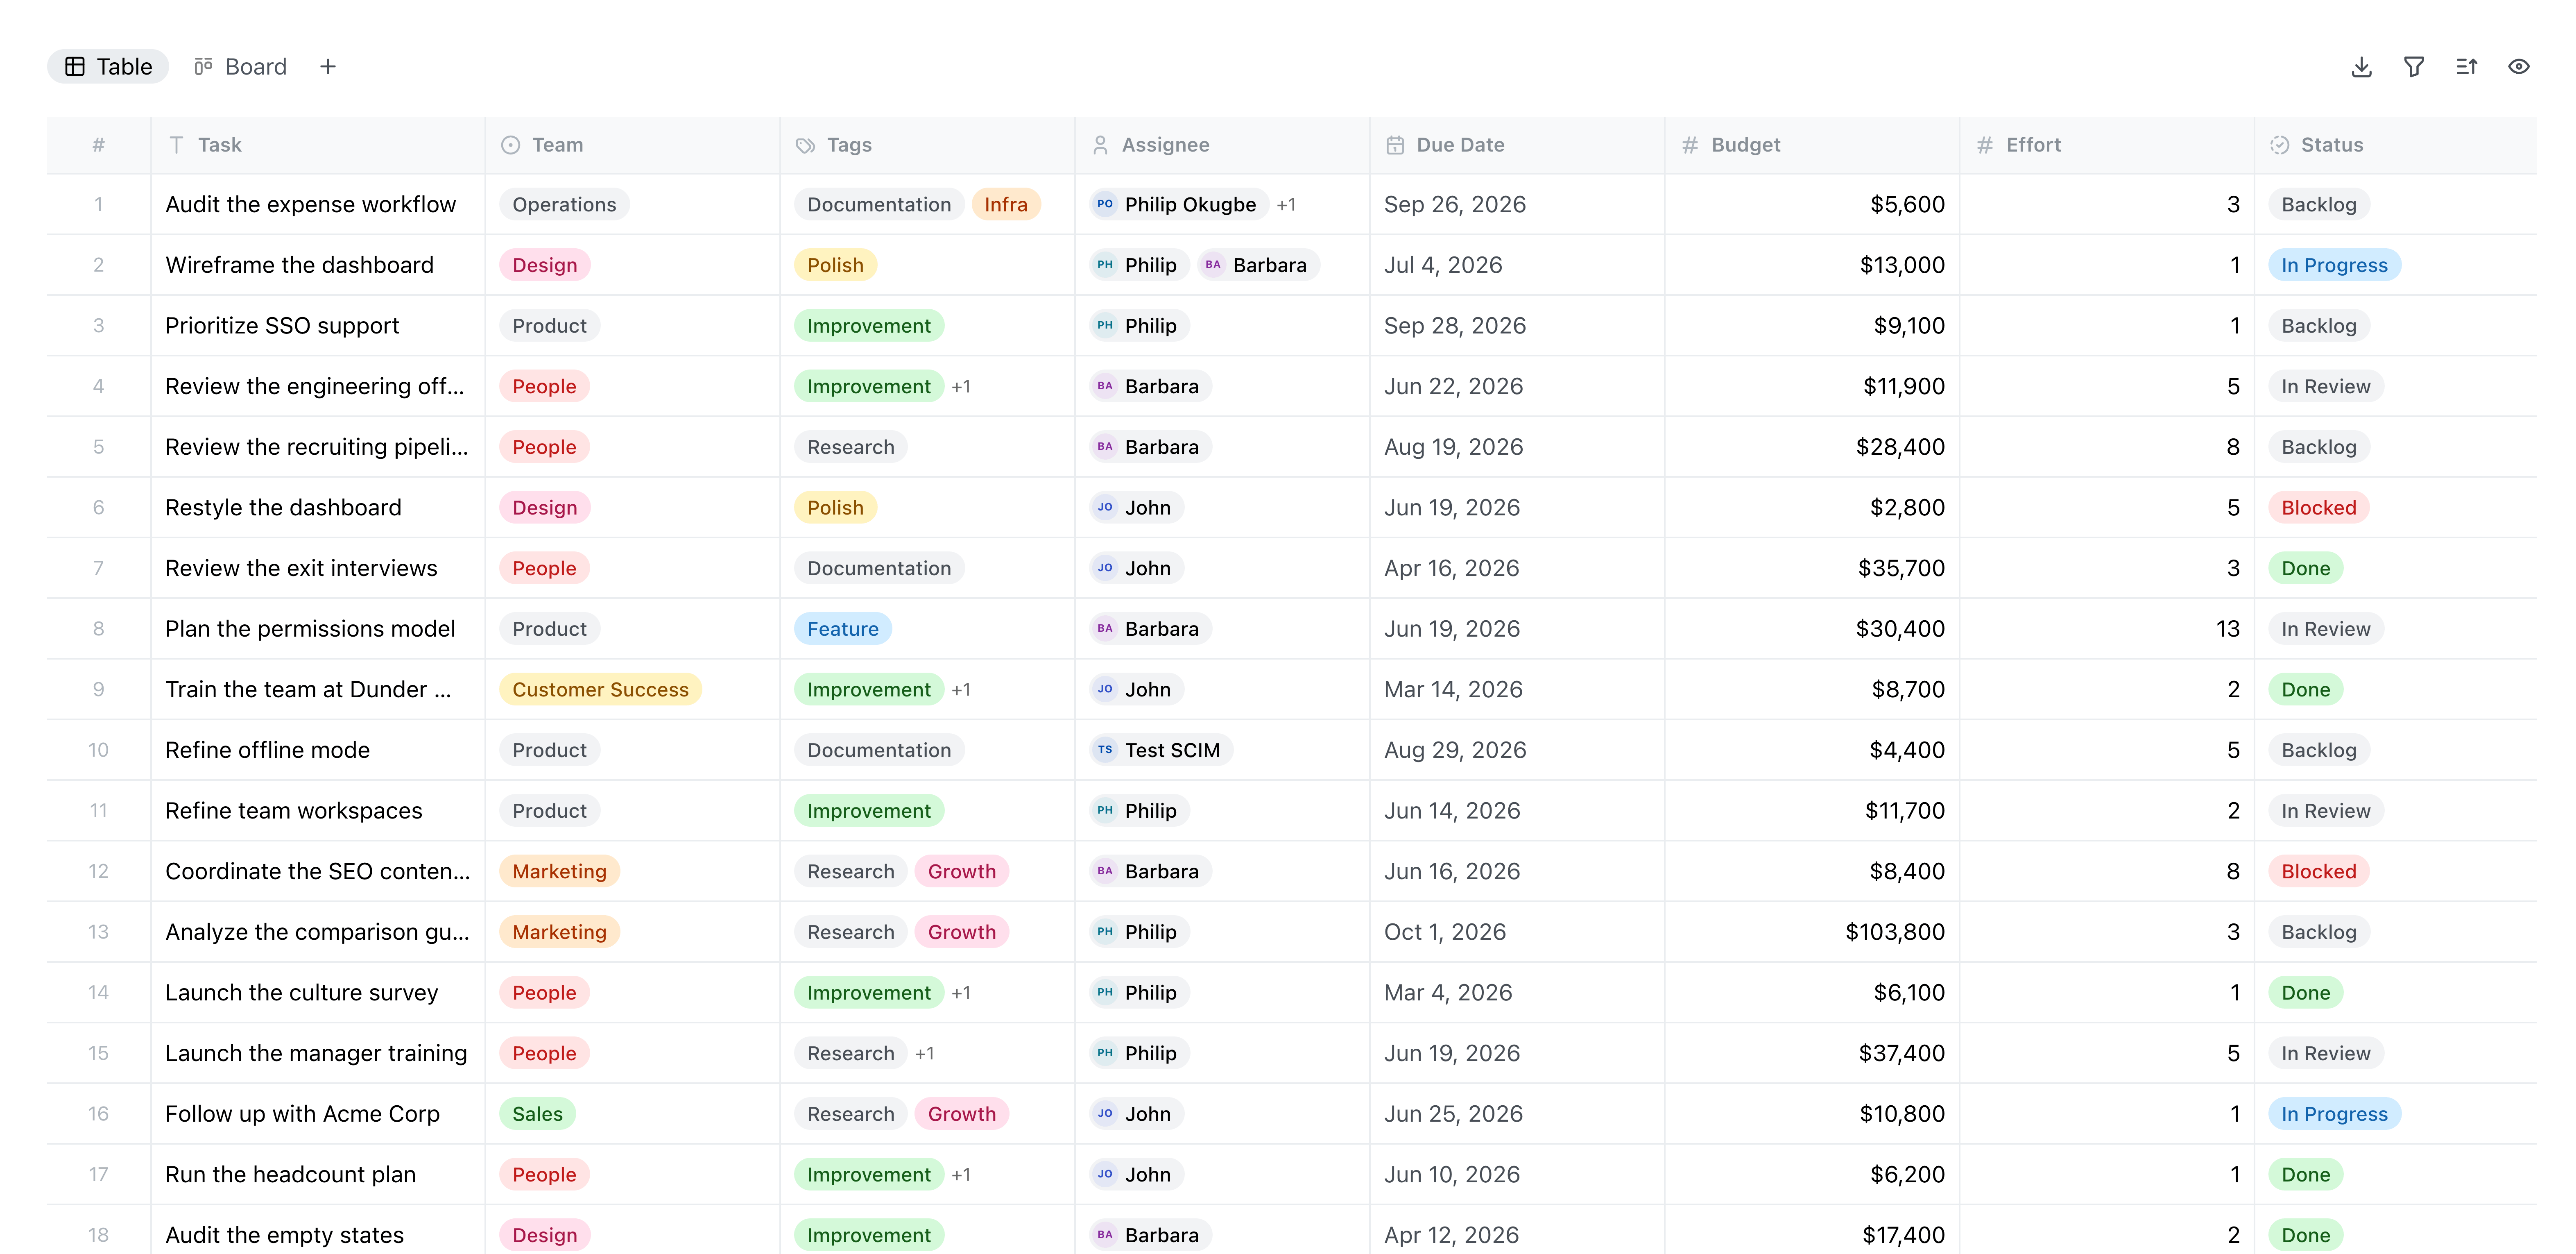Switch to the Table view tab
2576x1254 pixels.
[x=108, y=67]
